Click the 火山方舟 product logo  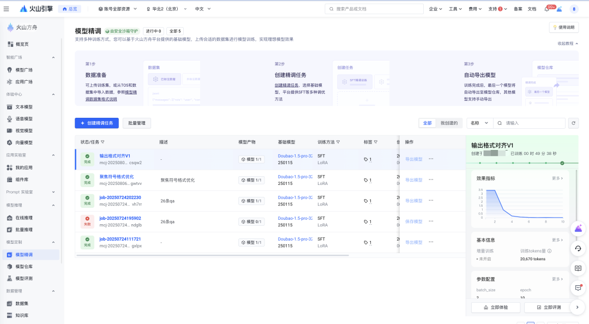click(x=22, y=27)
